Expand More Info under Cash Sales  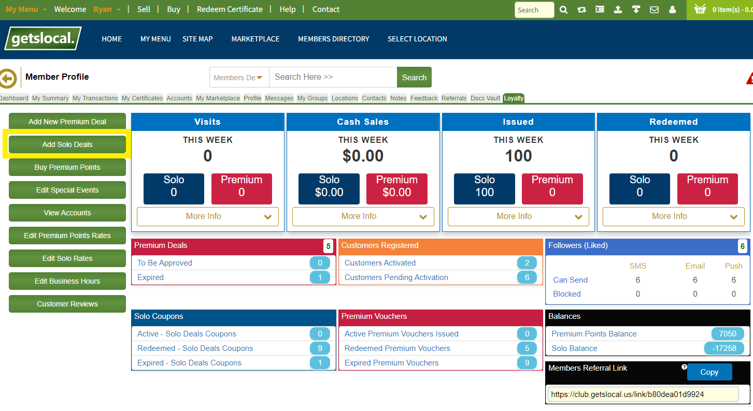(363, 216)
